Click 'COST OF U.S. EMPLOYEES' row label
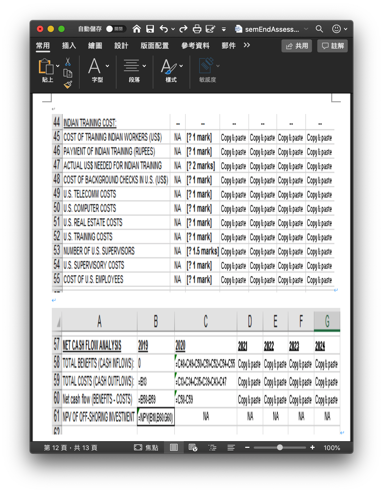The image size is (383, 493). coord(93,280)
